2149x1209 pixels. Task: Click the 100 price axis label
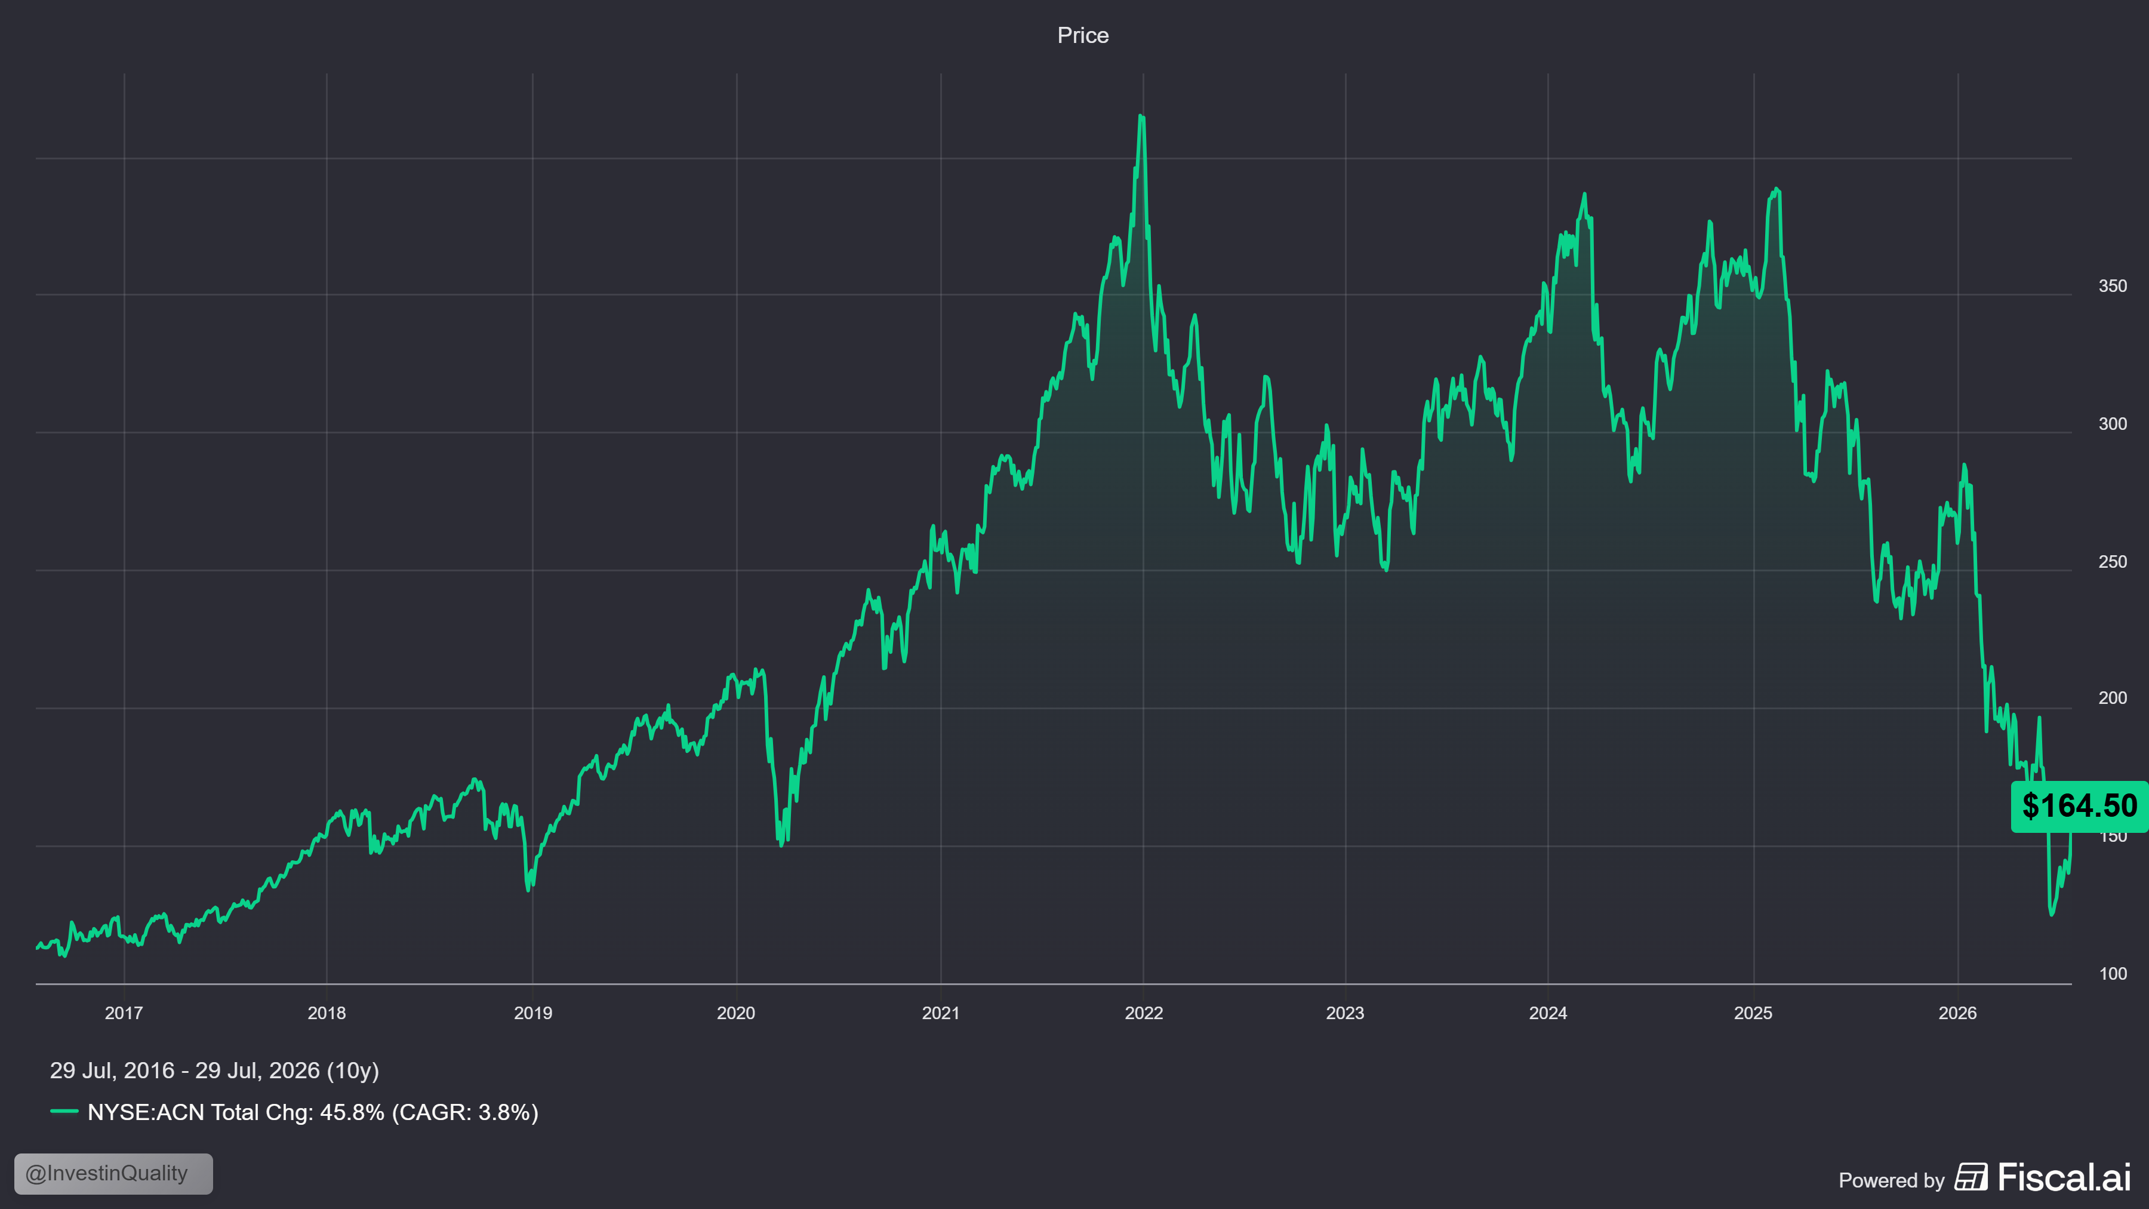click(2113, 974)
